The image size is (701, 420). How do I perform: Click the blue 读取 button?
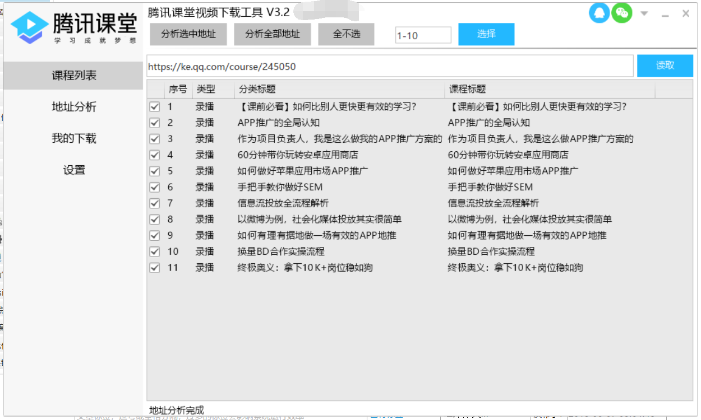pos(665,66)
